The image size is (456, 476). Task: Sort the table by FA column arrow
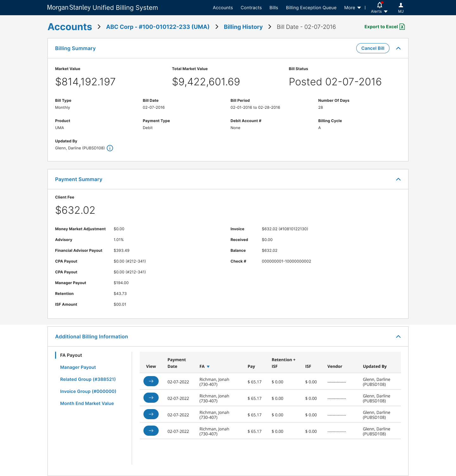(x=208, y=367)
